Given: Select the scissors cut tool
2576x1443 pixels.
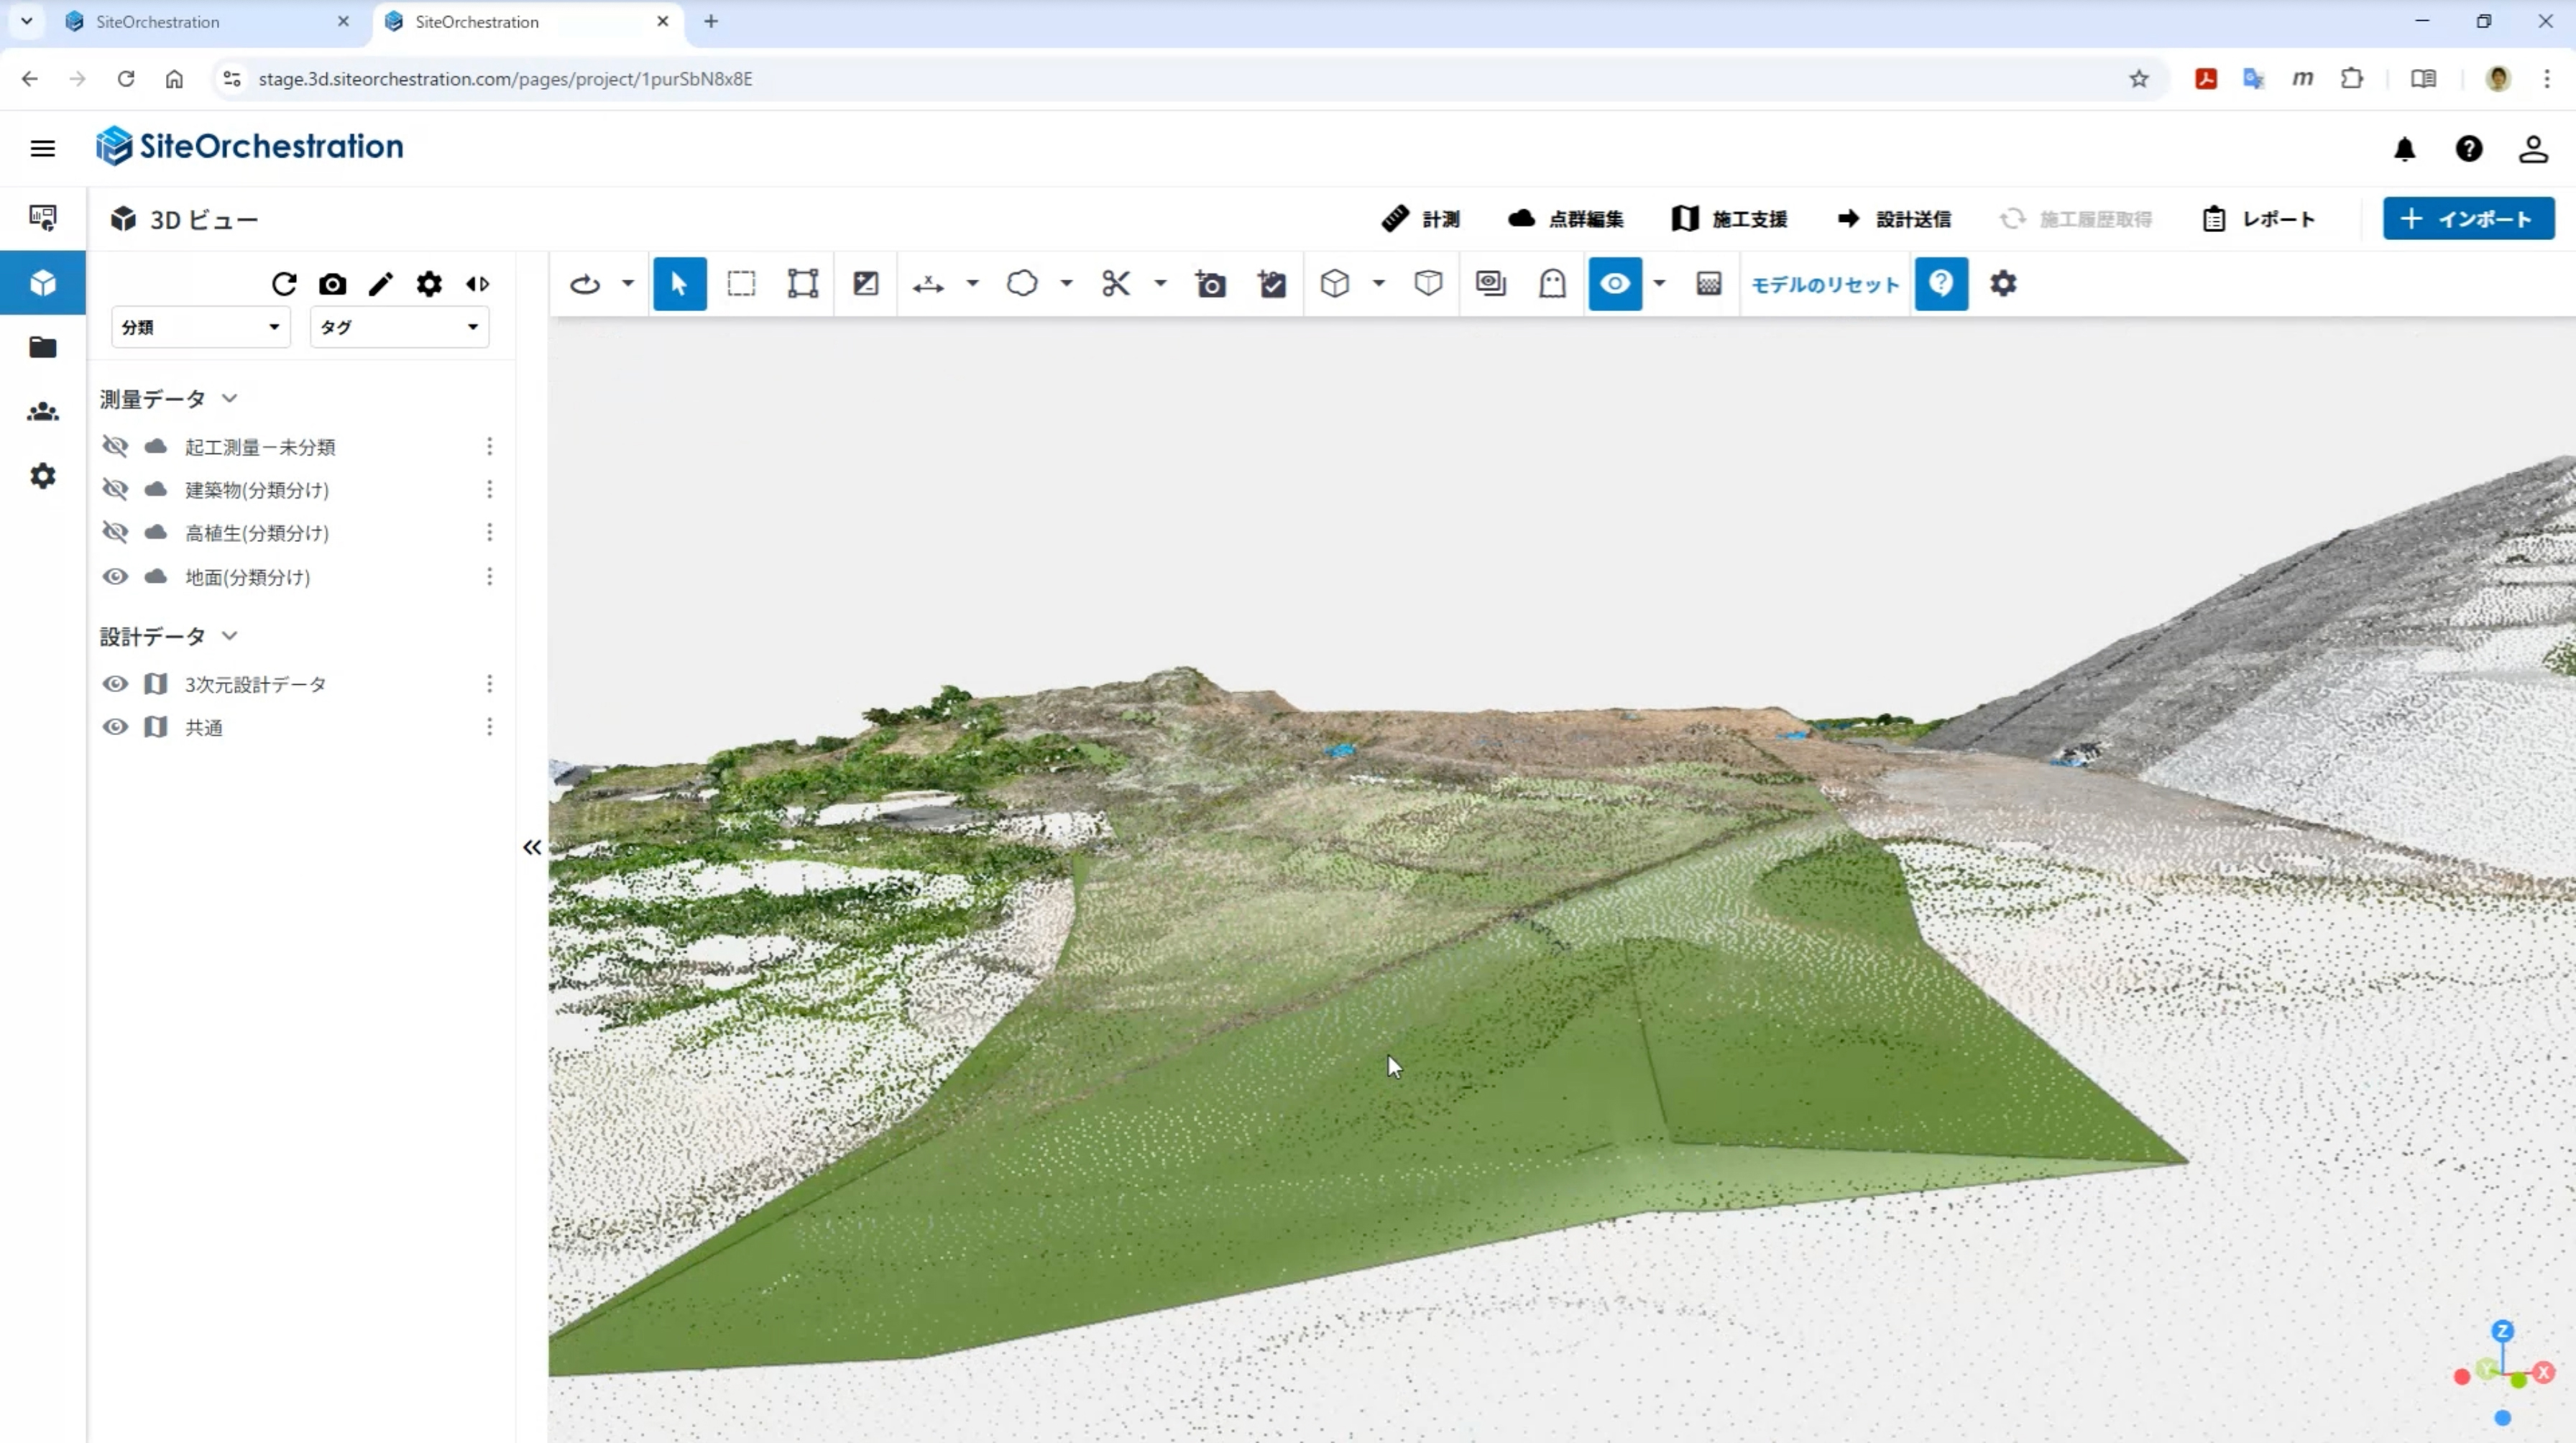Looking at the screenshot, I should click(x=1116, y=284).
